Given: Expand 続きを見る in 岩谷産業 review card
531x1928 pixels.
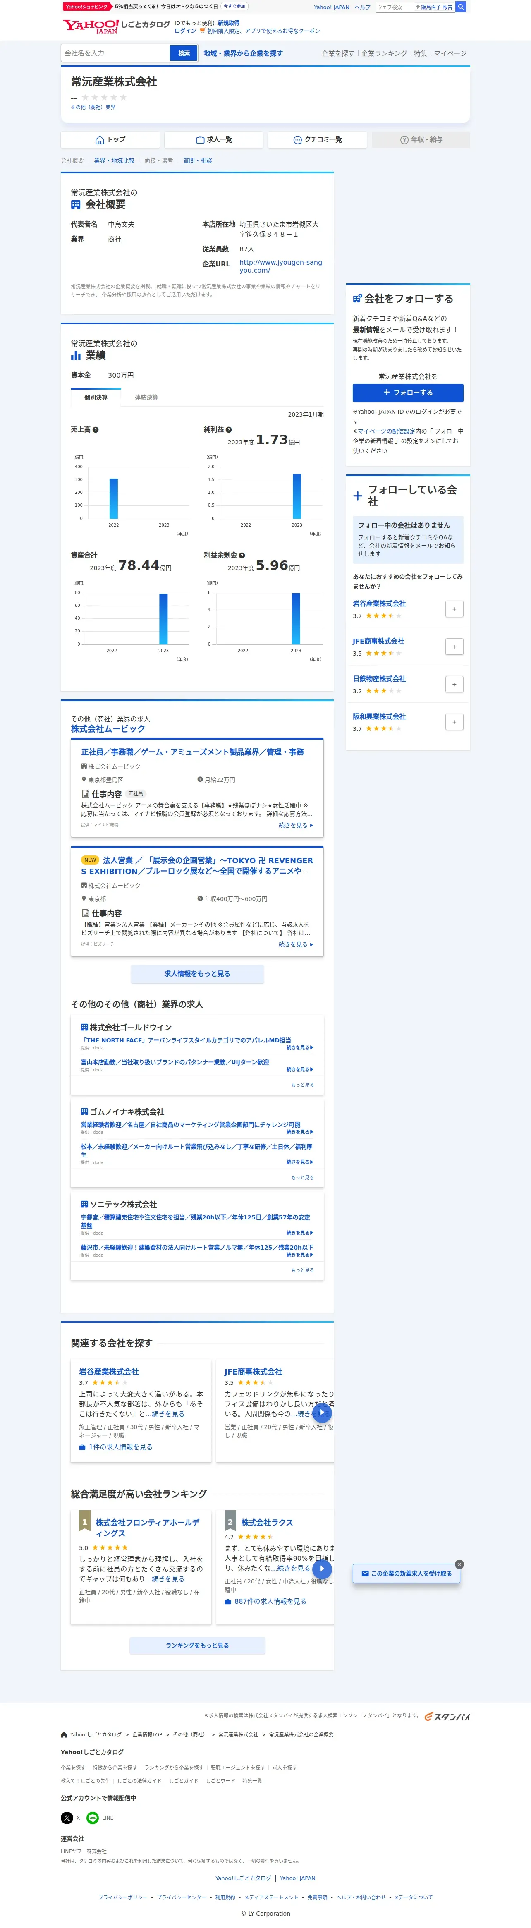Looking at the screenshot, I should coord(167,1414).
